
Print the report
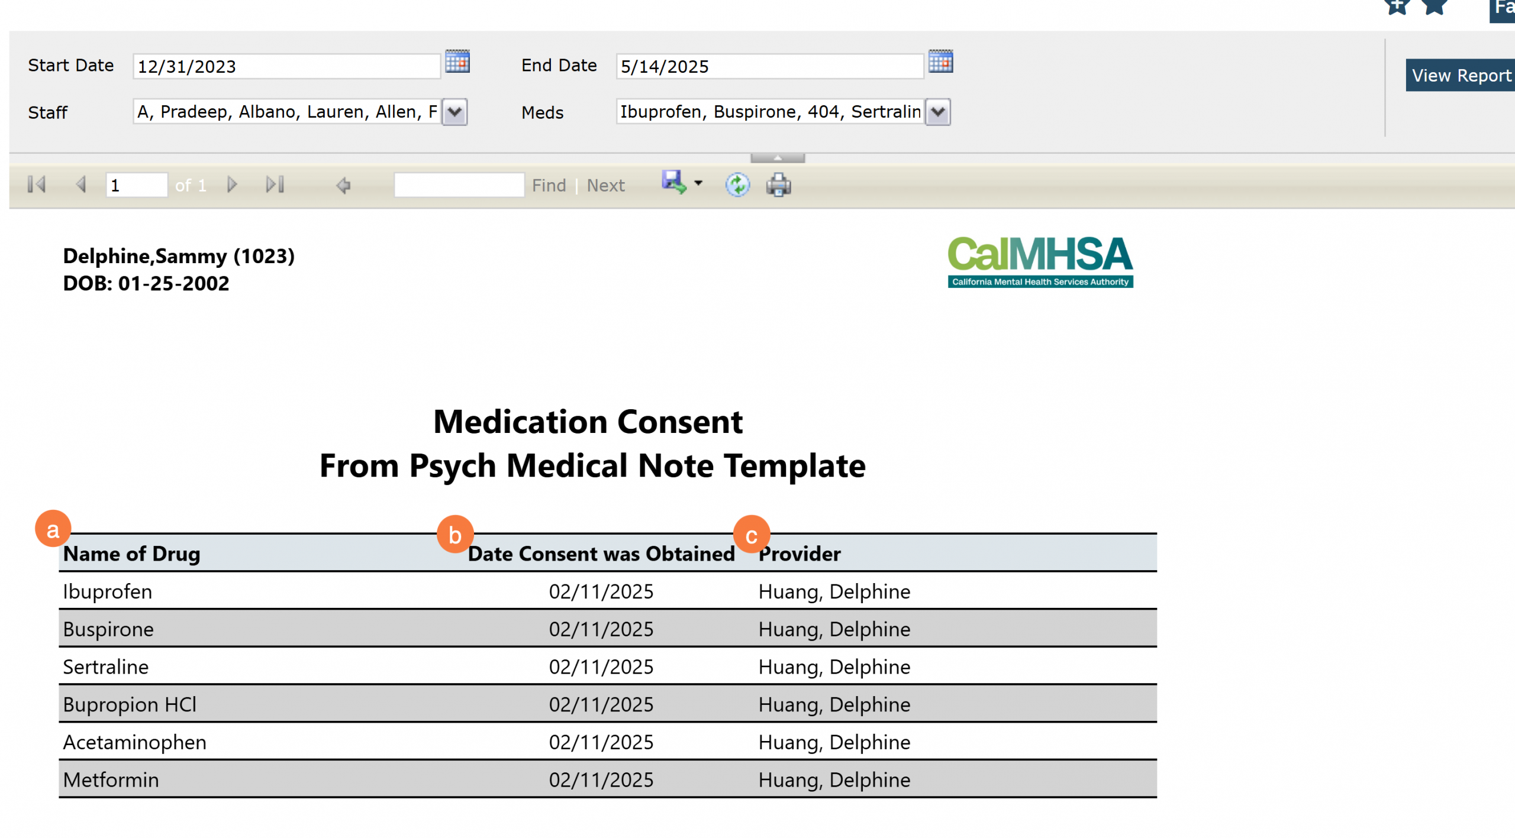[x=779, y=185]
